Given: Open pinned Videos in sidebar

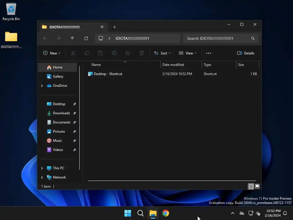Looking at the screenshot, I should click(x=57, y=150).
